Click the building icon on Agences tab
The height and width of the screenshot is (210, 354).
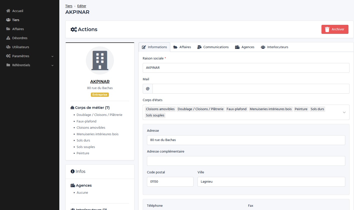[x=237, y=47]
